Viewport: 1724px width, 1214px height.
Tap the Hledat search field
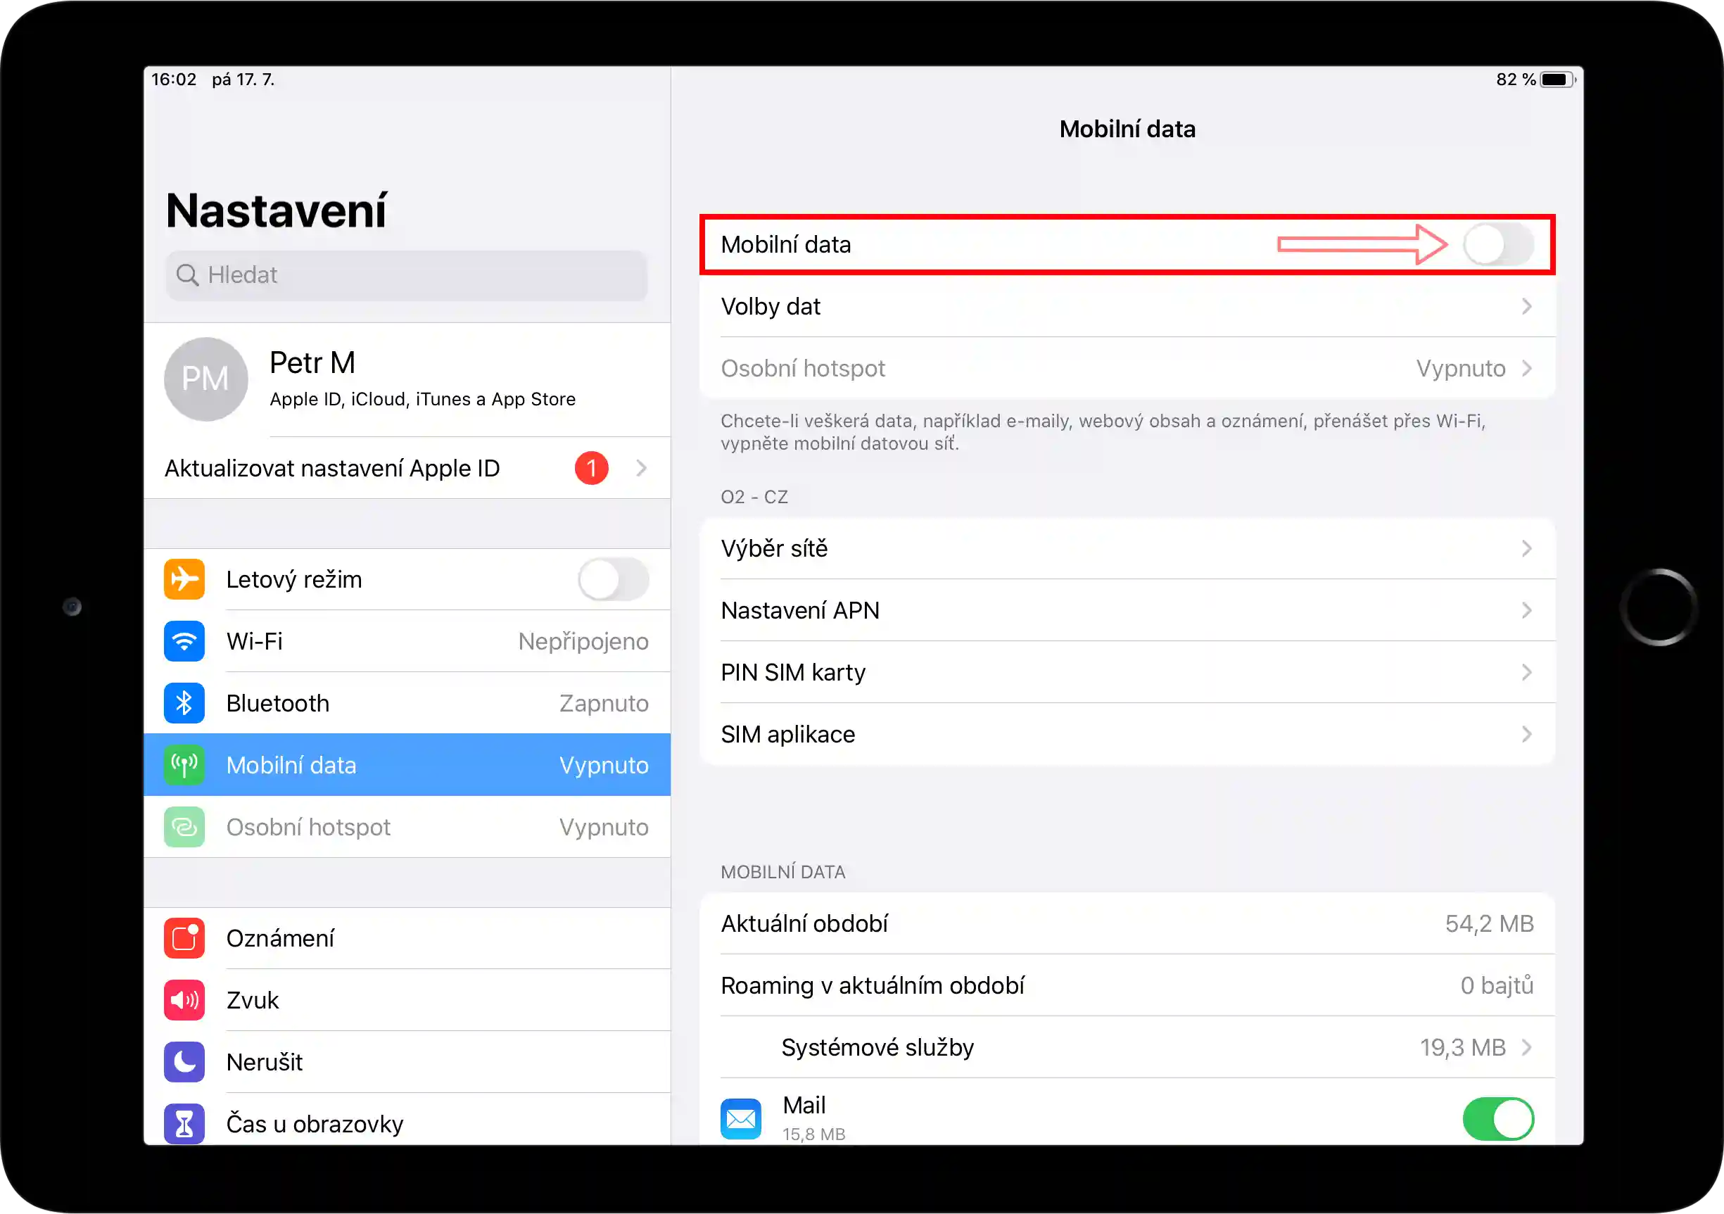tap(406, 274)
